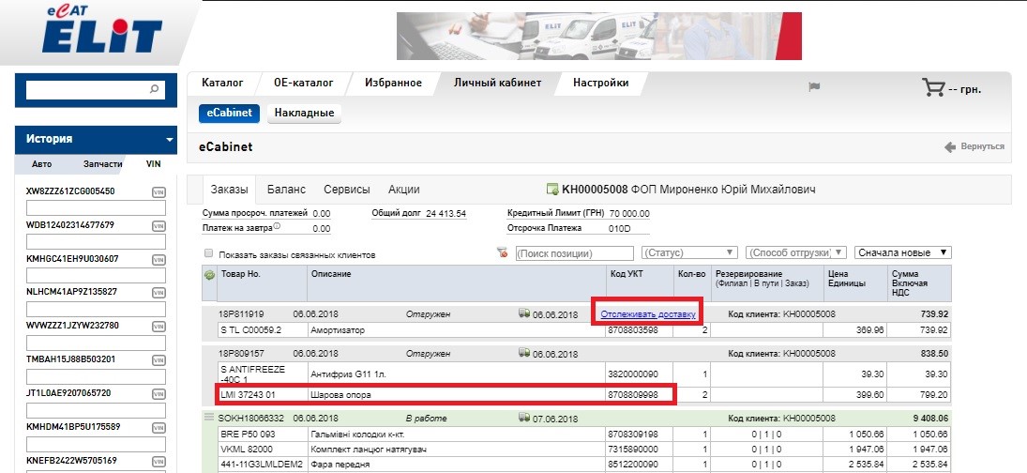Open the Статус filter dropdown
Image resolution: width=1027 pixels, height=473 pixels.
tap(689, 253)
